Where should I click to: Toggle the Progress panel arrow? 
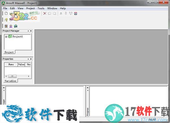coord(88,90)
